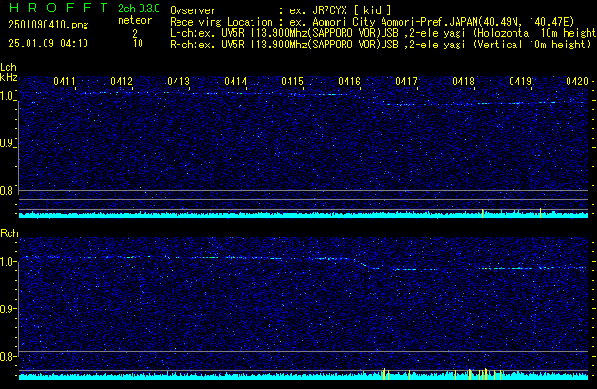Click the Lch yellow spike just after 0418
Viewport: 597px width, 389px height.
tap(483, 213)
